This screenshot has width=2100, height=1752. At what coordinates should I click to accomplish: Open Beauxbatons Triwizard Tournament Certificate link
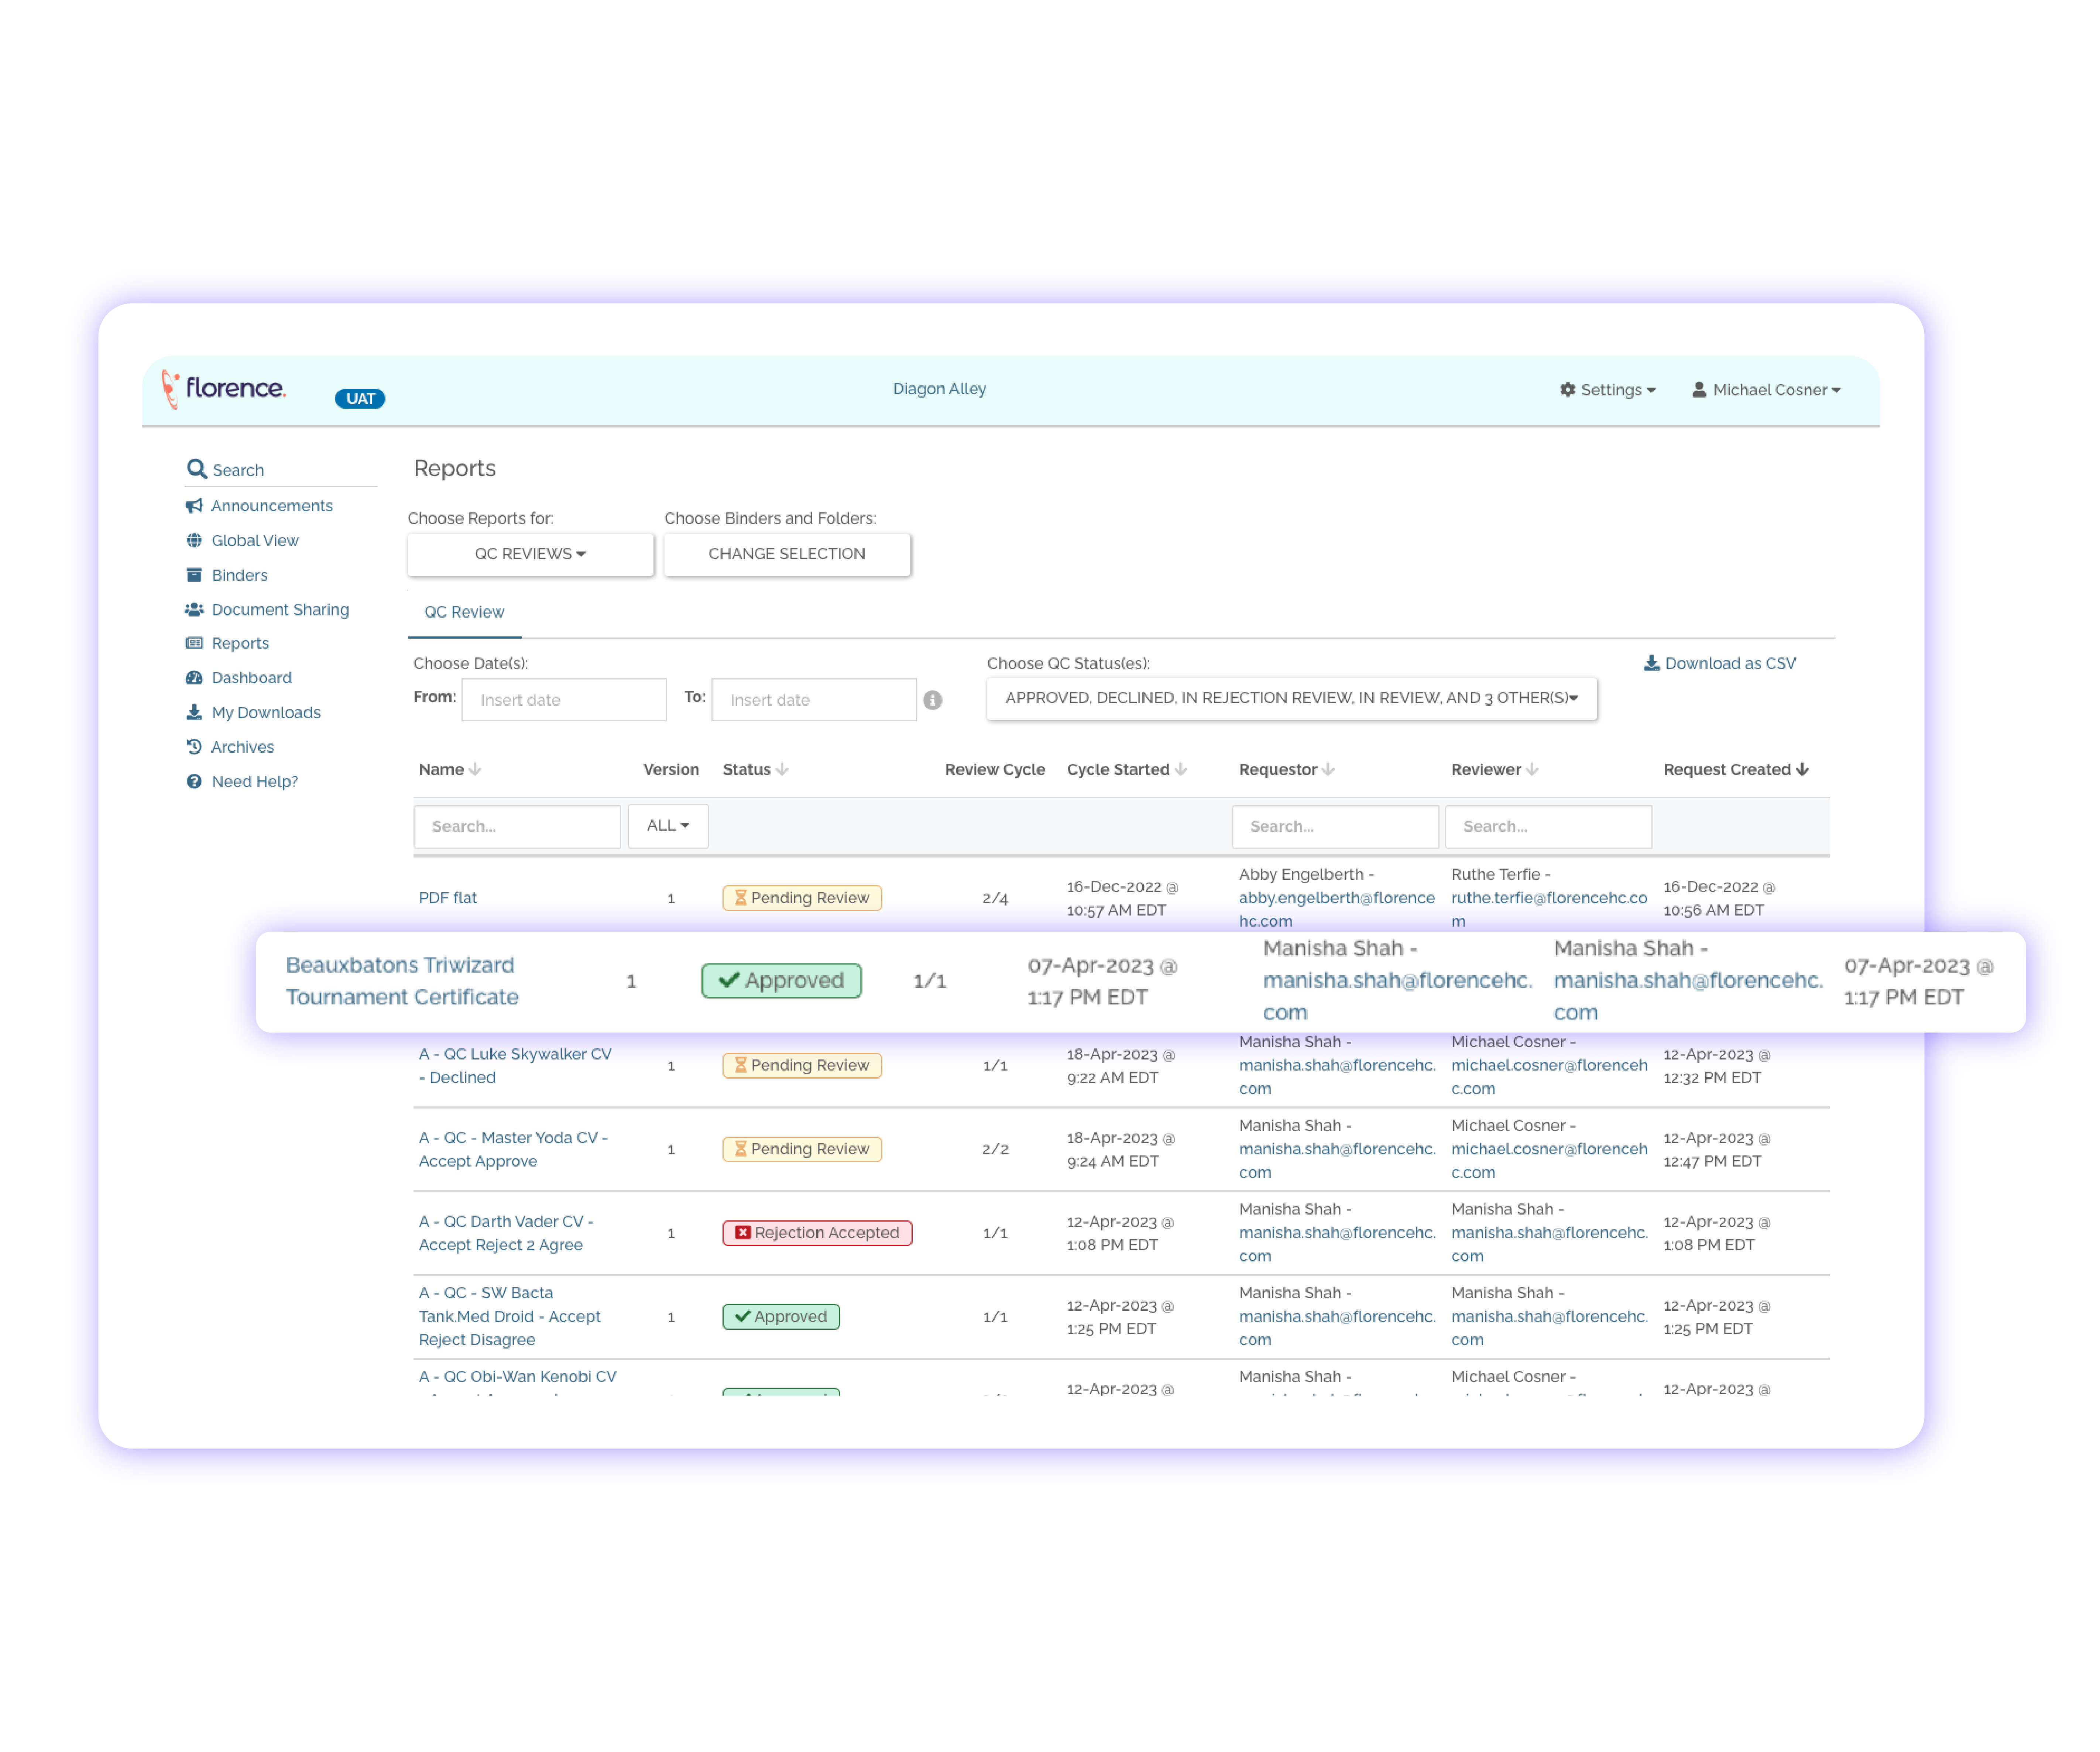pyautogui.click(x=402, y=981)
